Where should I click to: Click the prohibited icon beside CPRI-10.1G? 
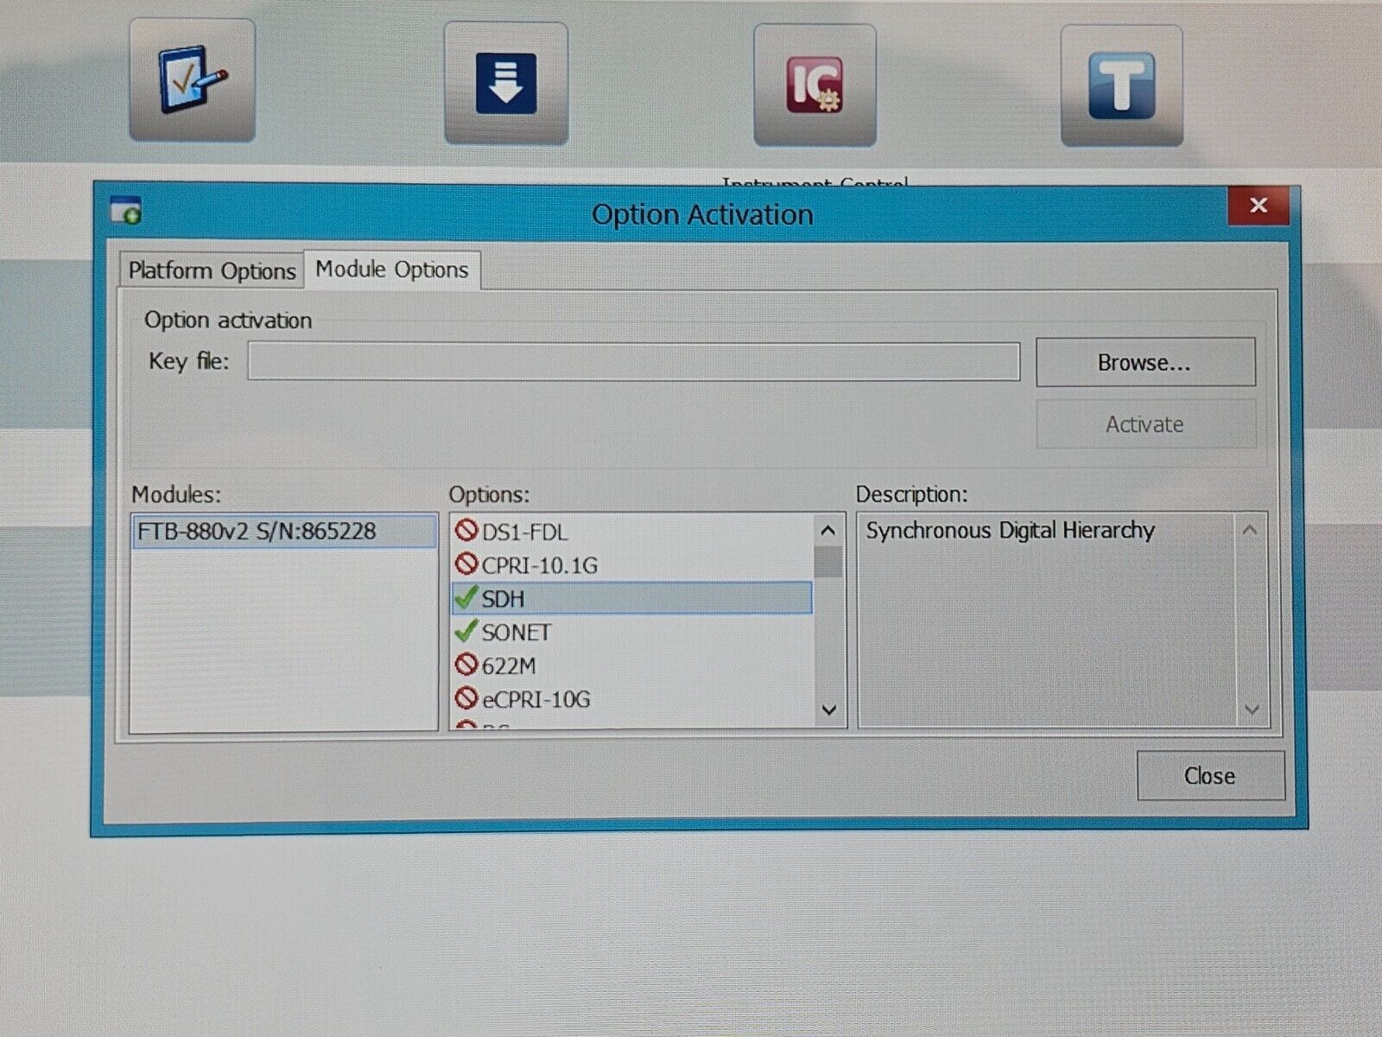tap(466, 564)
